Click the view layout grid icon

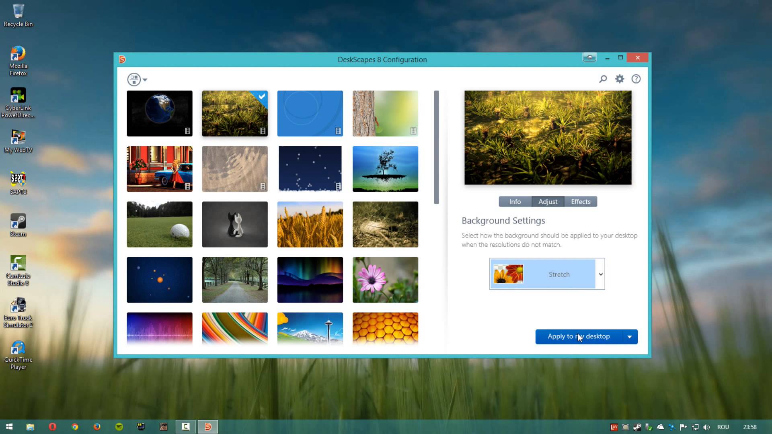[x=133, y=80]
